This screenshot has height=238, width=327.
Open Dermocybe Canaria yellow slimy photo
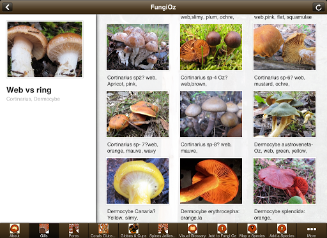[x=137, y=181]
